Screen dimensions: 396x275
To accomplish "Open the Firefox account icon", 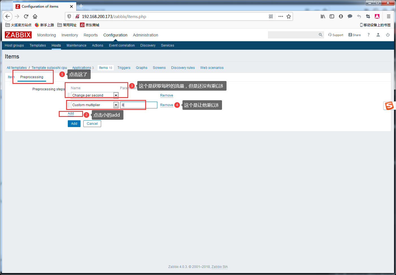I will point(341,16).
